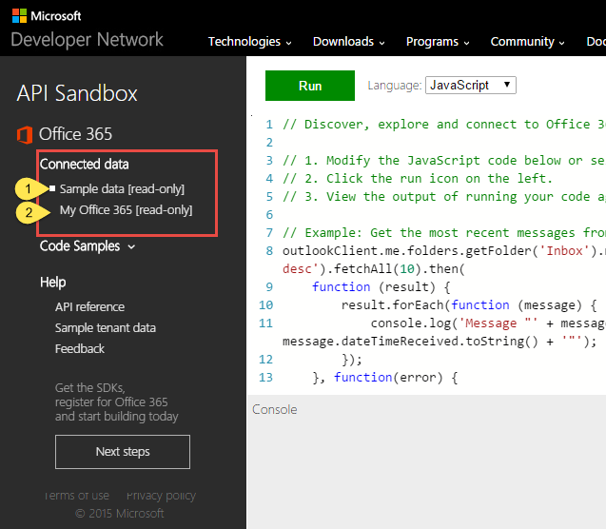Click the Office 365 logo icon
The image size is (606, 529).
25,134
